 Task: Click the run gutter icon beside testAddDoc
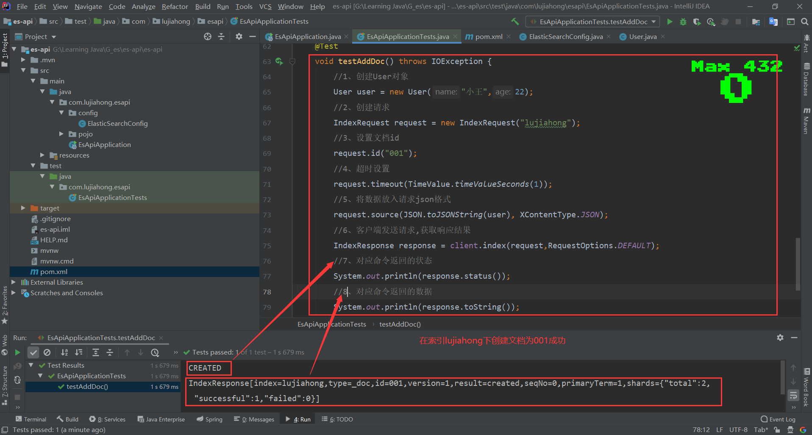click(279, 61)
